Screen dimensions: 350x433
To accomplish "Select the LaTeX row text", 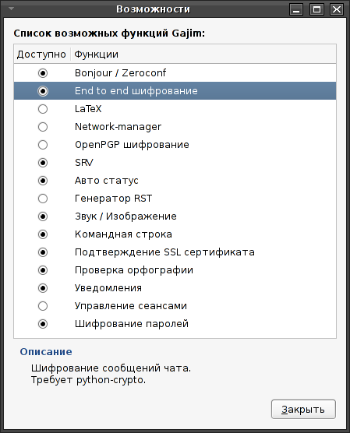I will tap(88, 109).
